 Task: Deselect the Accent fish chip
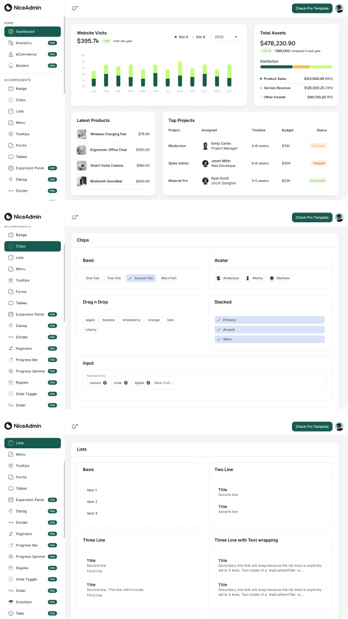click(141, 278)
